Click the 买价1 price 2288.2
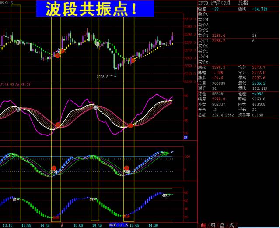 coord(219,41)
